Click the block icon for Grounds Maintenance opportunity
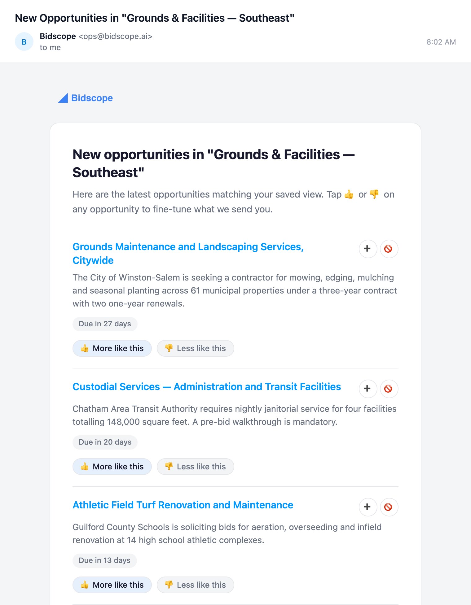 coord(389,249)
